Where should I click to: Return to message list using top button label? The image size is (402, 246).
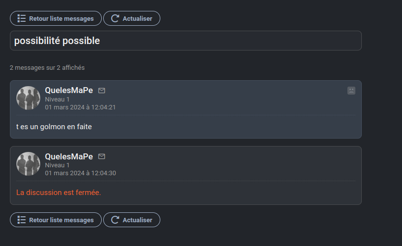tap(61, 19)
